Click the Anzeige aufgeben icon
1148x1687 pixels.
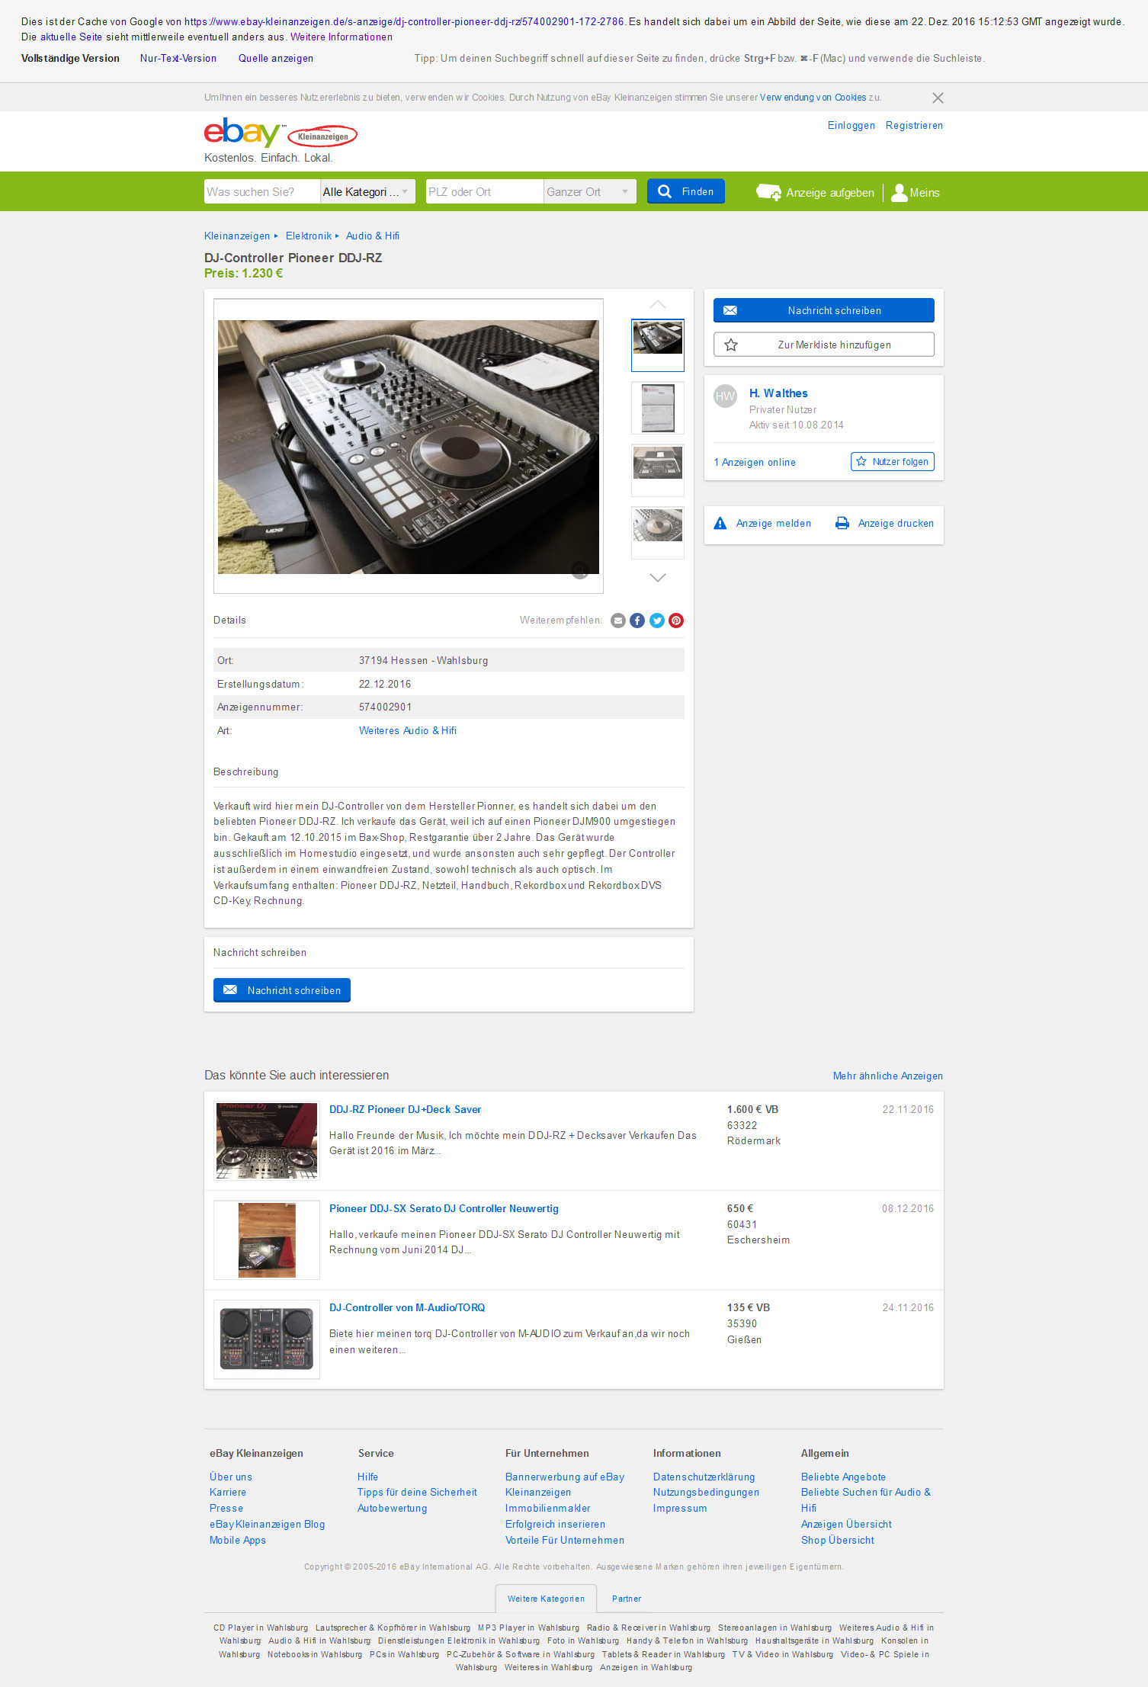coord(768,192)
